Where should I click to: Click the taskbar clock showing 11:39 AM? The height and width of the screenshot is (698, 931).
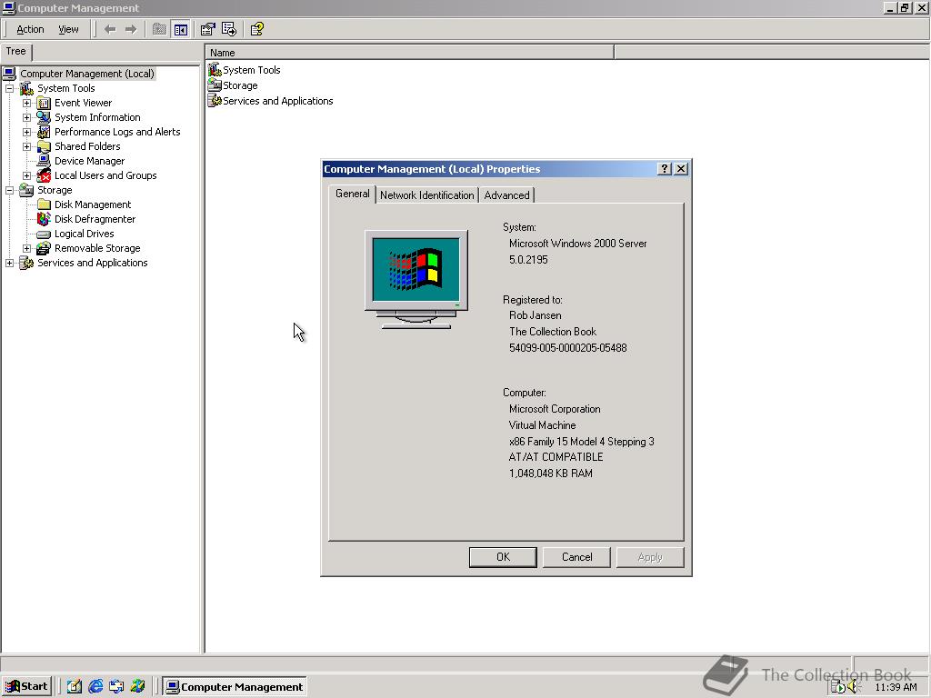point(896,687)
